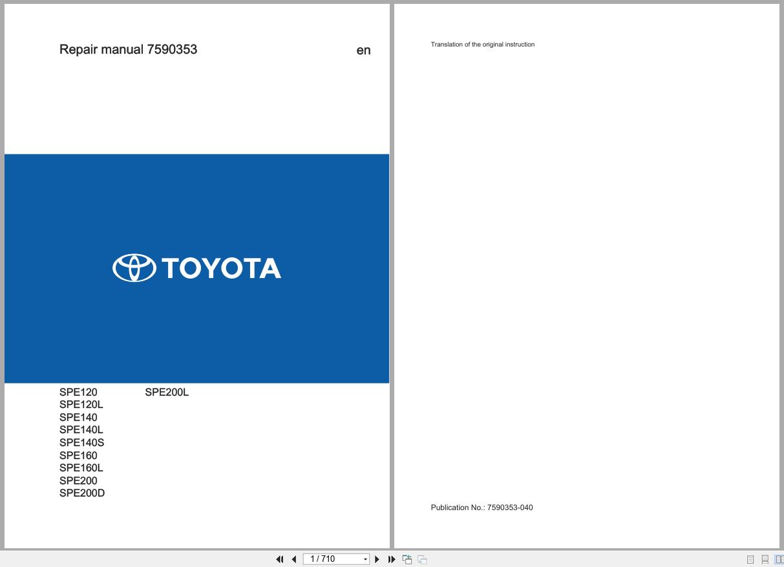The height and width of the screenshot is (567, 784).
Task: Go to the first page
Action: 280,559
